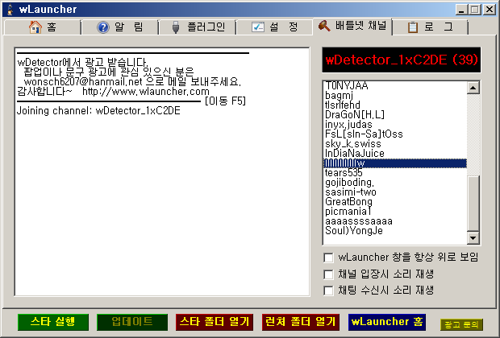Image resolution: width=500 pixels, height=338 pixels.
Task: Open wLauncher 홈 button
Action: 387,322
